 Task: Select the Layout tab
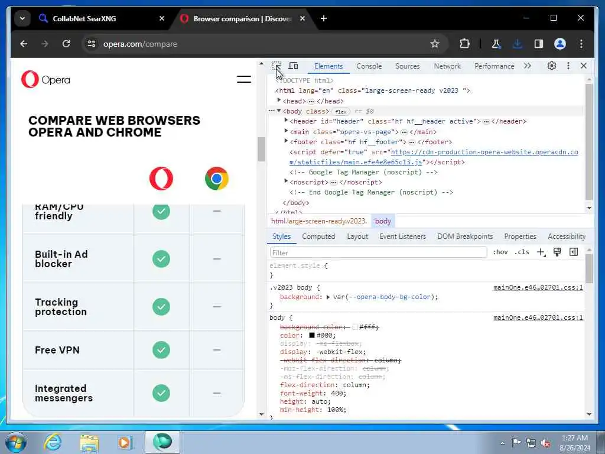[357, 236]
